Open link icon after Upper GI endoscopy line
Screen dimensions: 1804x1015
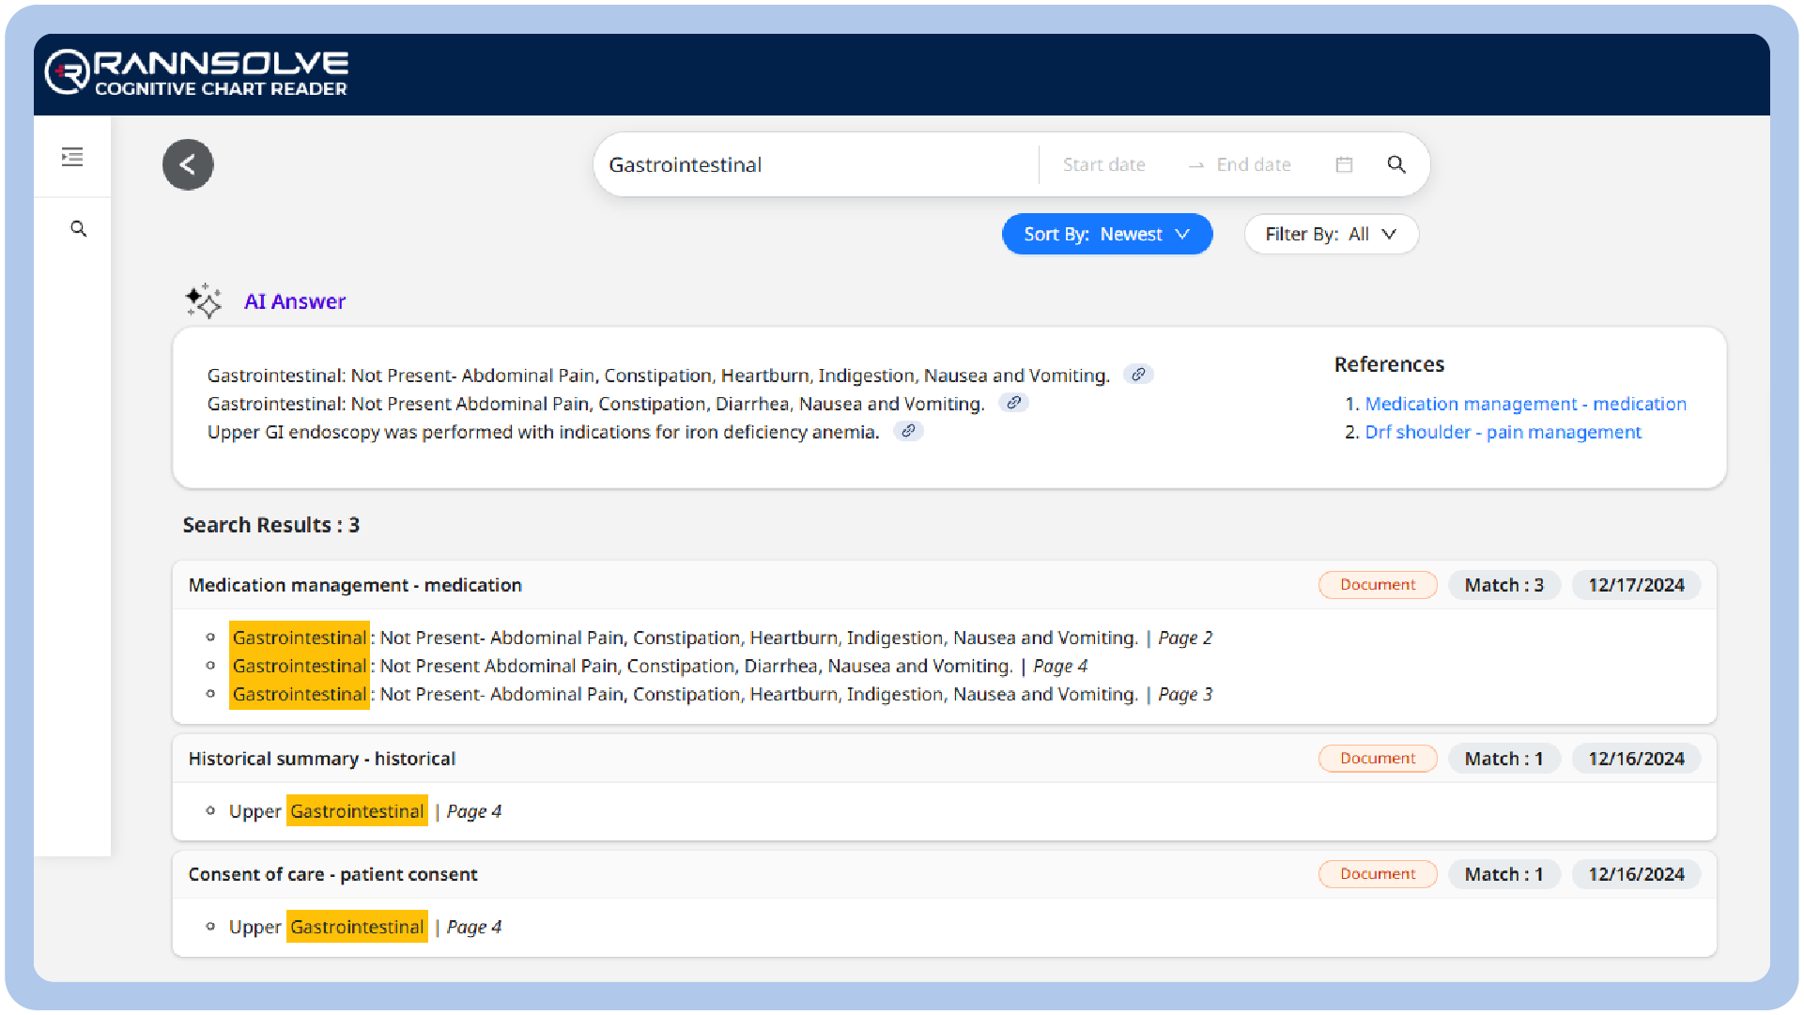(x=908, y=431)
